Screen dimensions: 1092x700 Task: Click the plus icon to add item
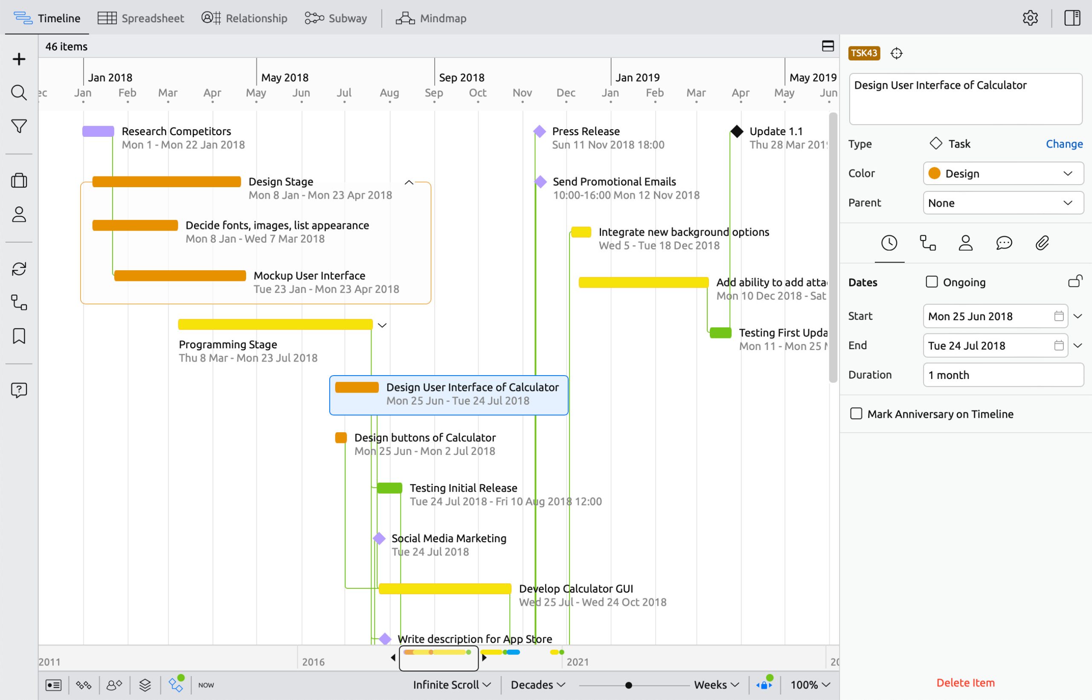pos(19,59)
